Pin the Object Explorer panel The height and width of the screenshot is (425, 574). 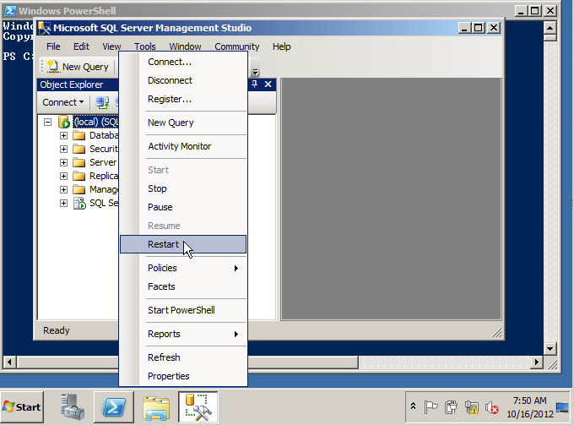pos(255,84)
